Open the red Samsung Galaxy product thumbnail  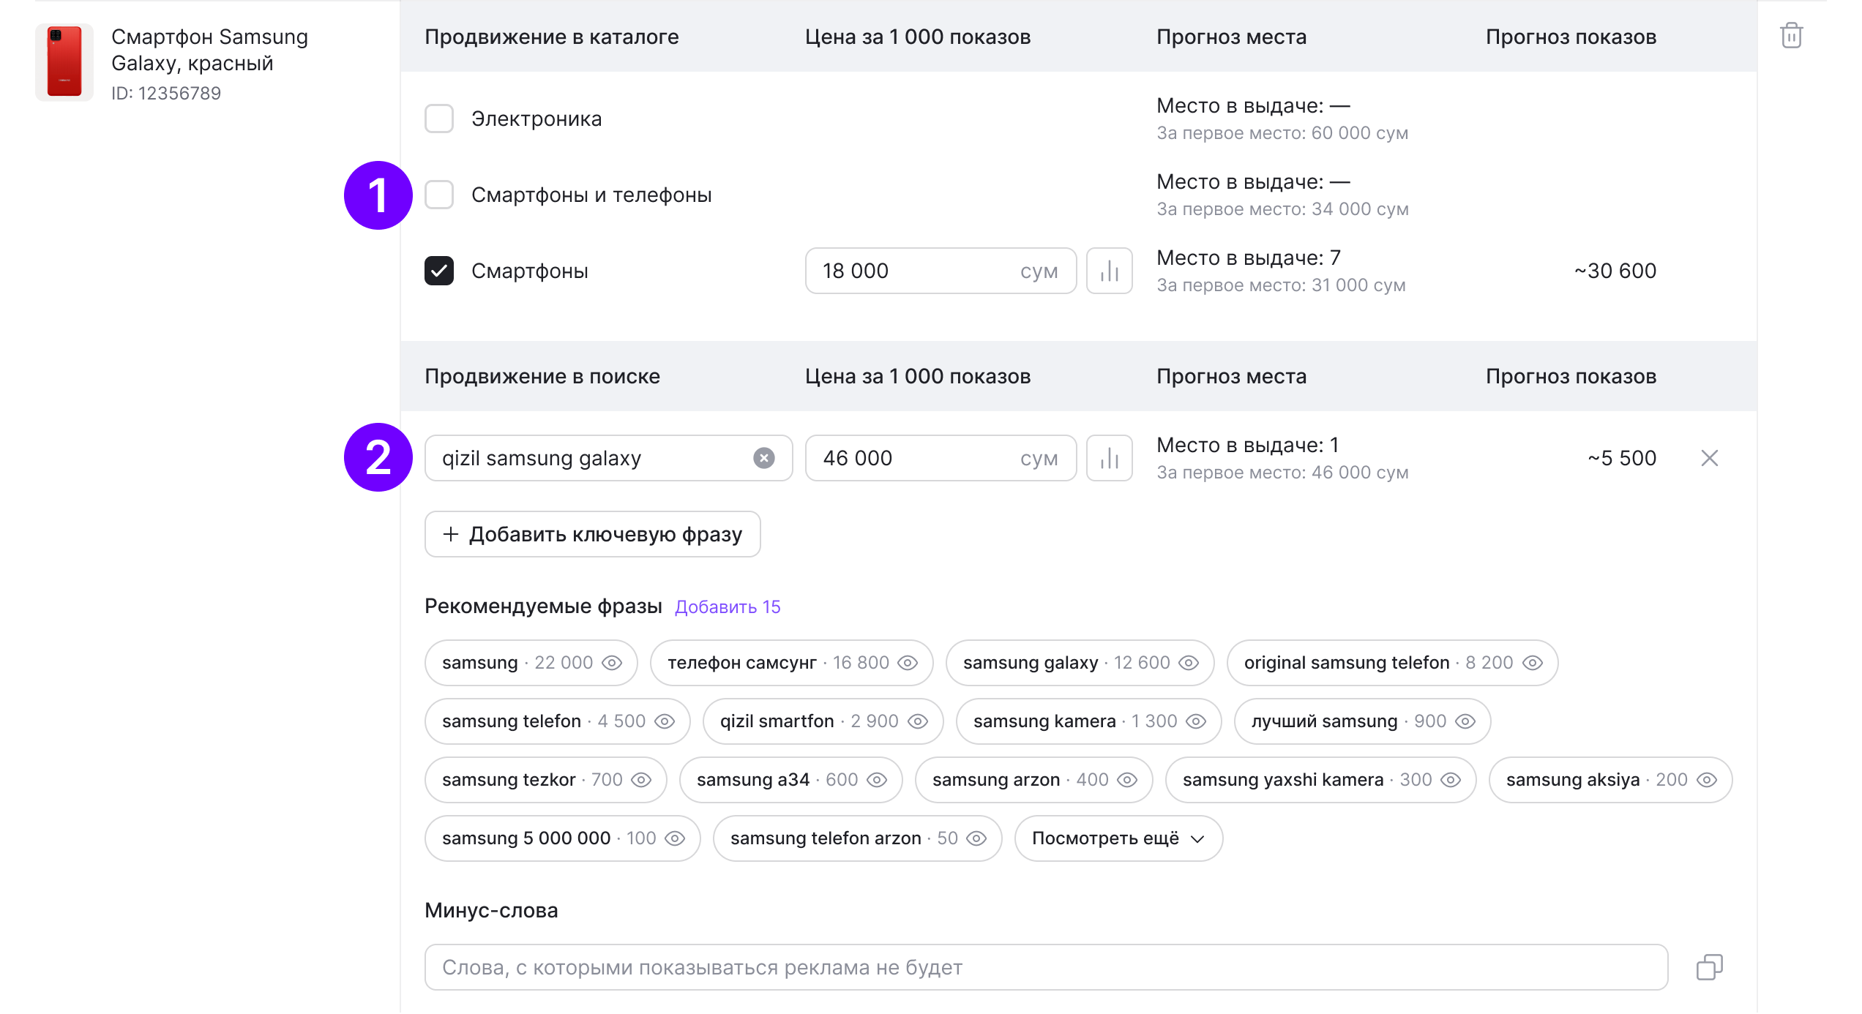point(64,62)
